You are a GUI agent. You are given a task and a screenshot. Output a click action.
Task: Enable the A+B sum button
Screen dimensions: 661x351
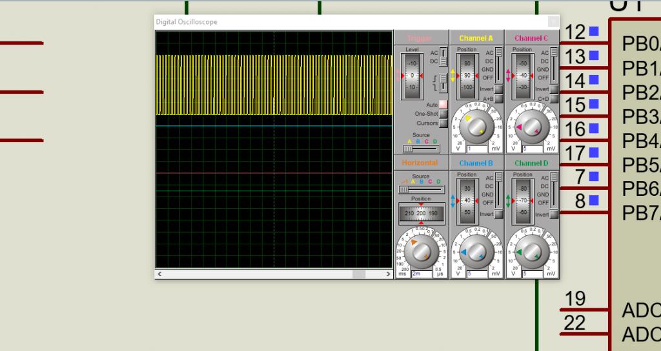click(x=499, y=99)
